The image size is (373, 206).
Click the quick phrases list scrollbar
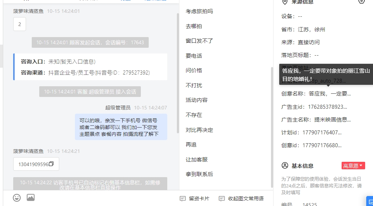[272, 127]
